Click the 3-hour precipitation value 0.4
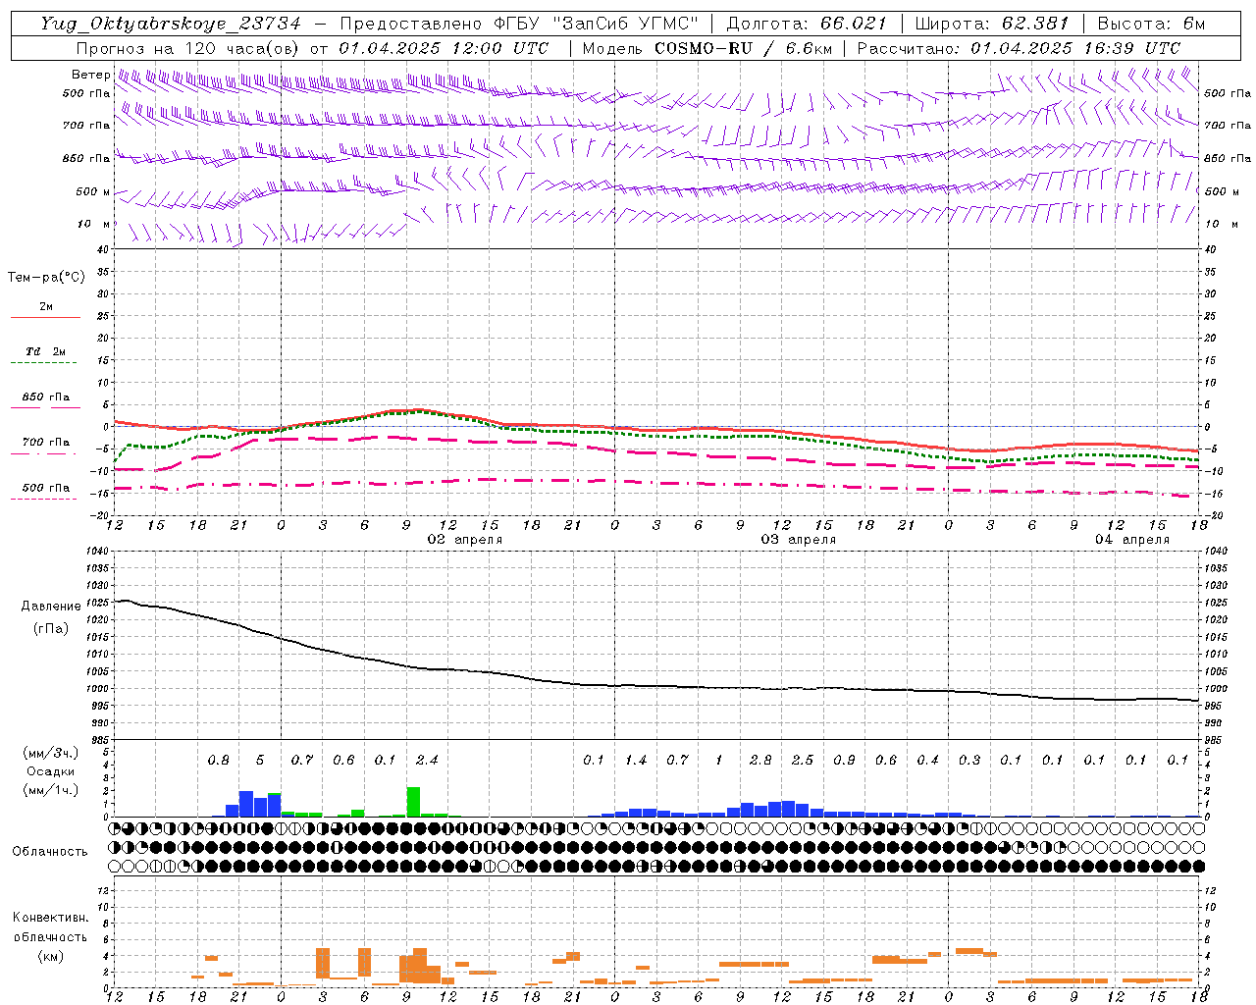This screenshot has width=1256, height=1005. pos(927,761)
